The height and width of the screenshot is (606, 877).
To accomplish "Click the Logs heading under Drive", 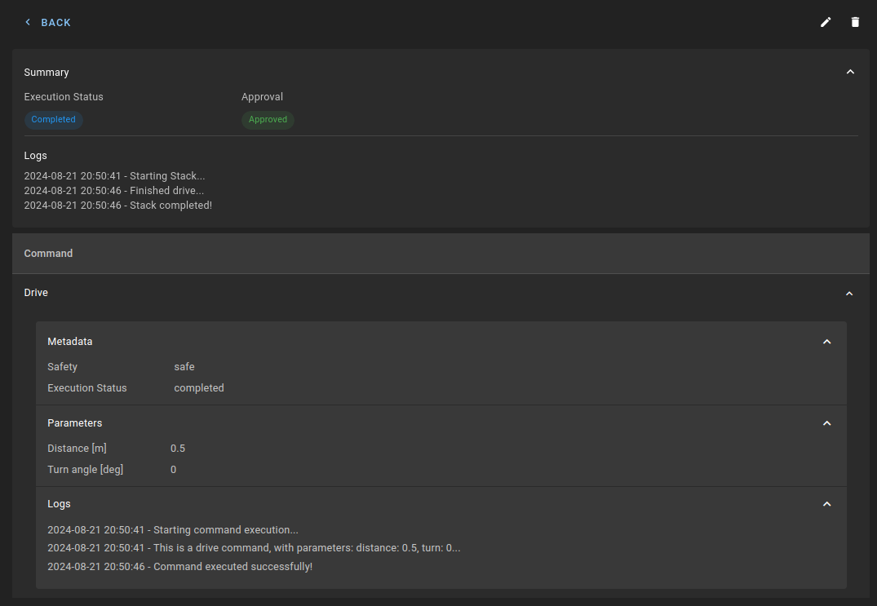I will pos(59,504).
